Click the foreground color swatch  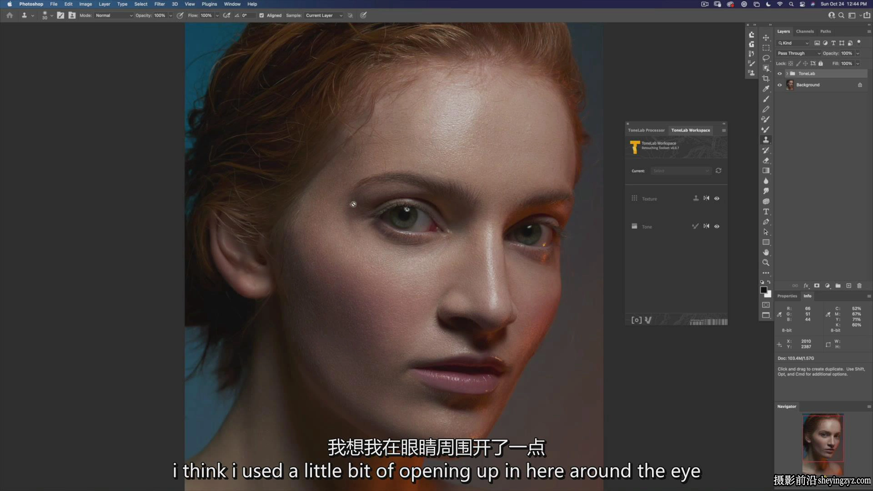coord(764,290)
